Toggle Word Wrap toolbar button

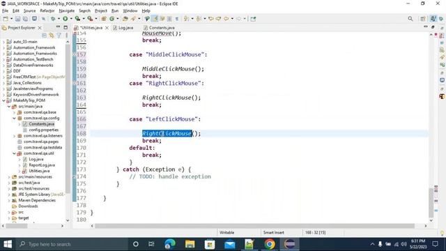pyautogui.click(x=162, y=19)
